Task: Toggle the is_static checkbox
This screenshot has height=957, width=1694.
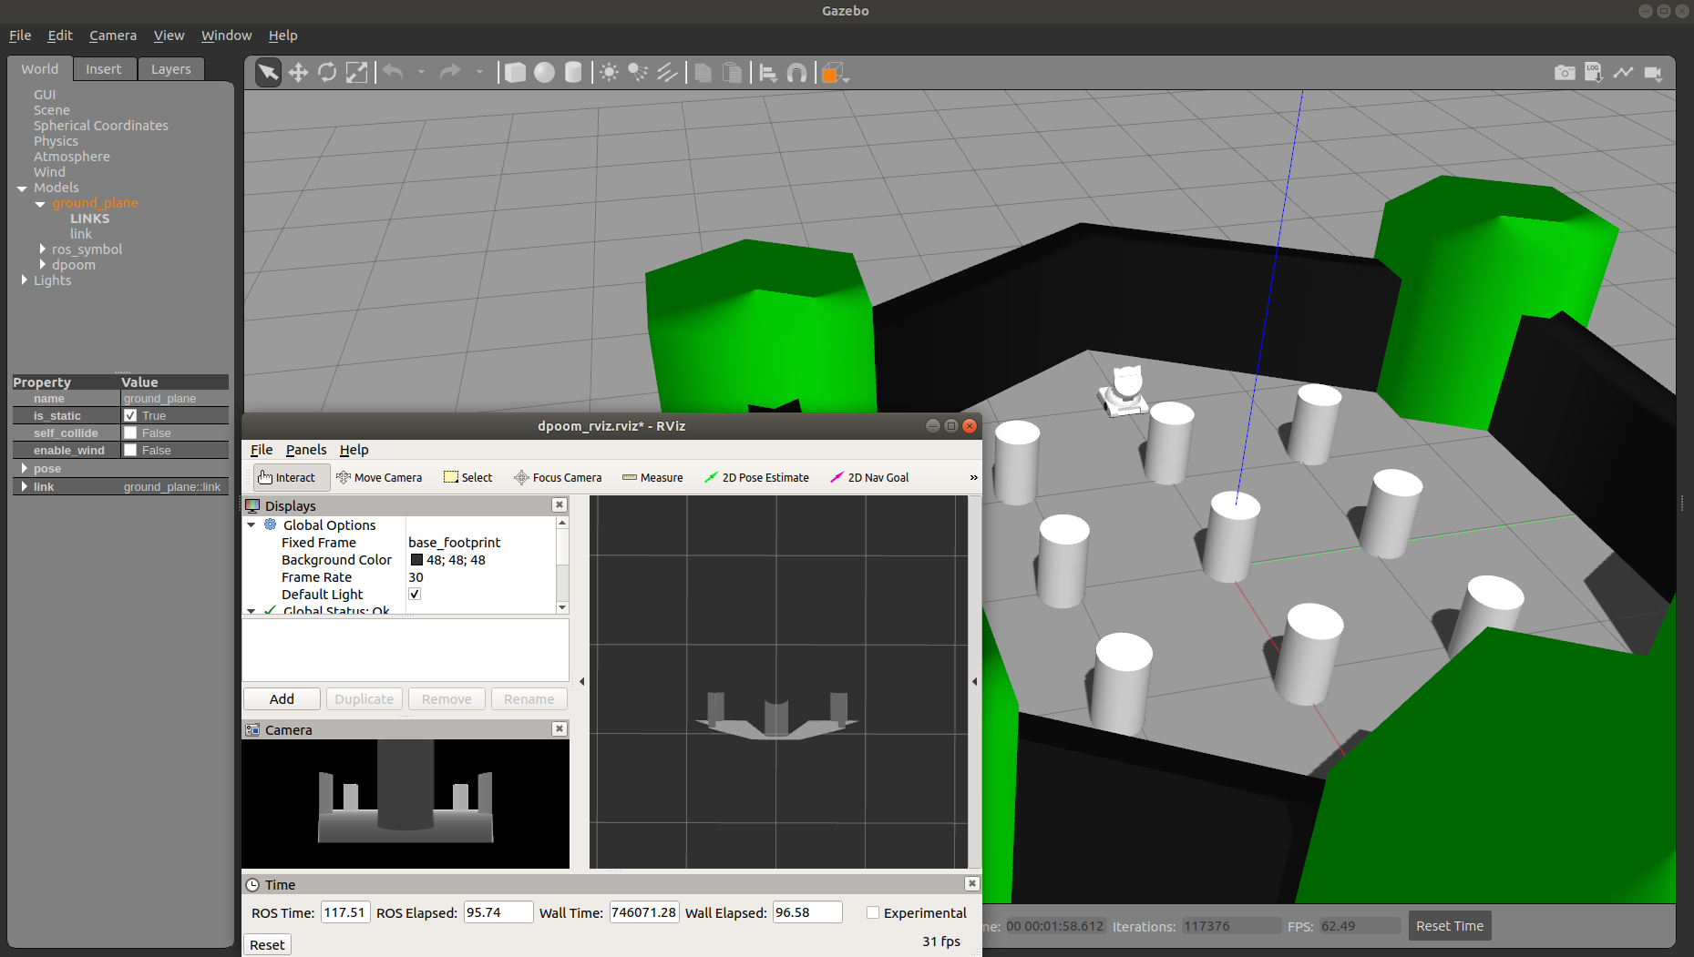Action: [x=130, y=416]
